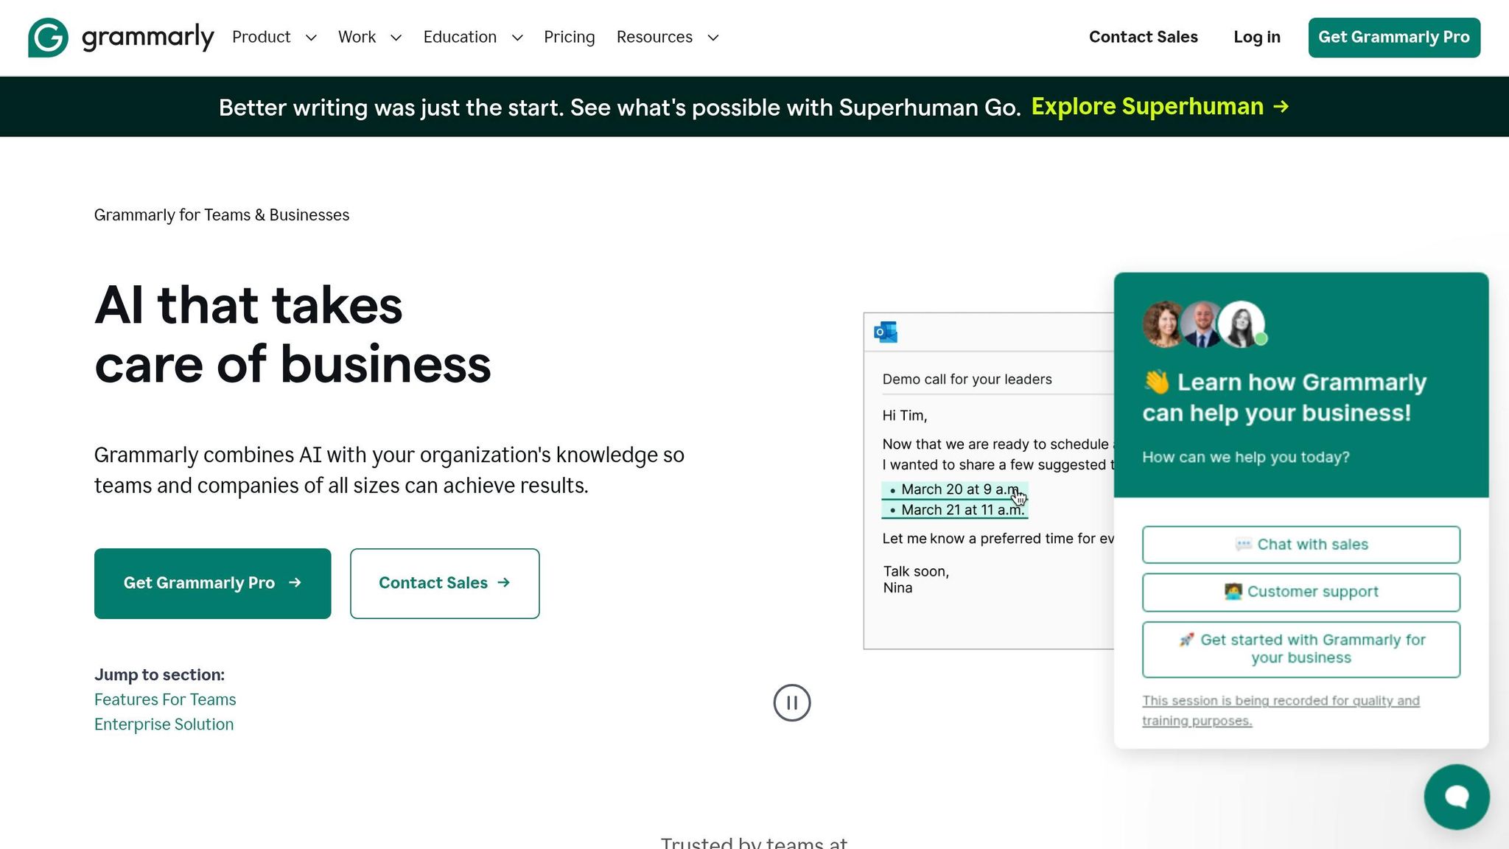This screenshot has width=1509, height=849.
Task: Follow the Explore Superhuman banner link
Action: pos(1160,106)
